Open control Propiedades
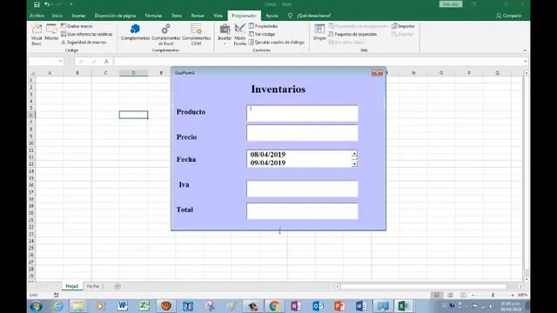Viewport: 557px width, 313px height. (263, 26)
